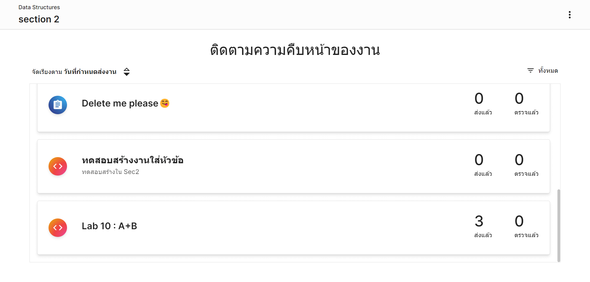Image resolution: width=590 pixels, height=282 pixels.
Task: Toggle sort direction arrows icon
Action: (127, 72)
